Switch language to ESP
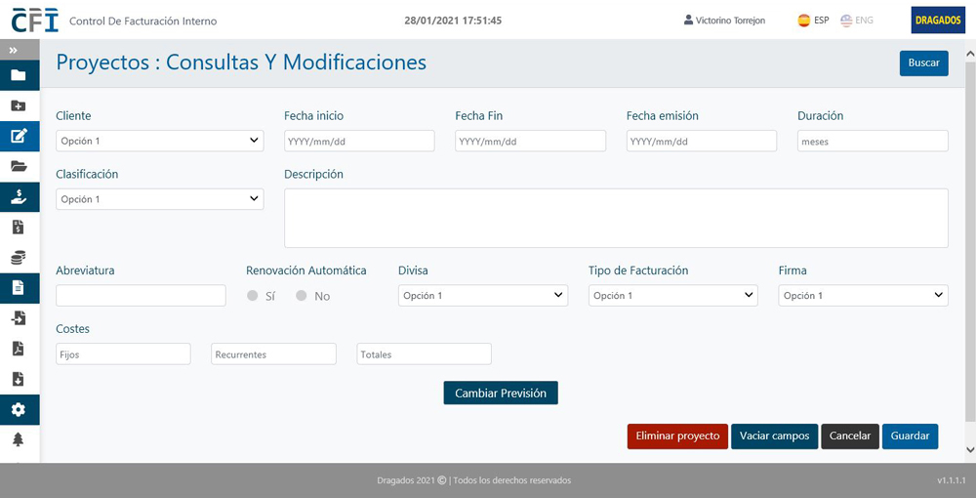The width and height of the screenshot is (976, 498). 813,21
